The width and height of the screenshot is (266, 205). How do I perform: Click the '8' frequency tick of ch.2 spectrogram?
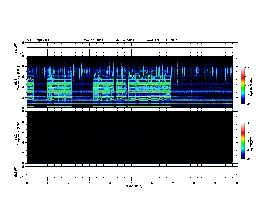[23, 122]
